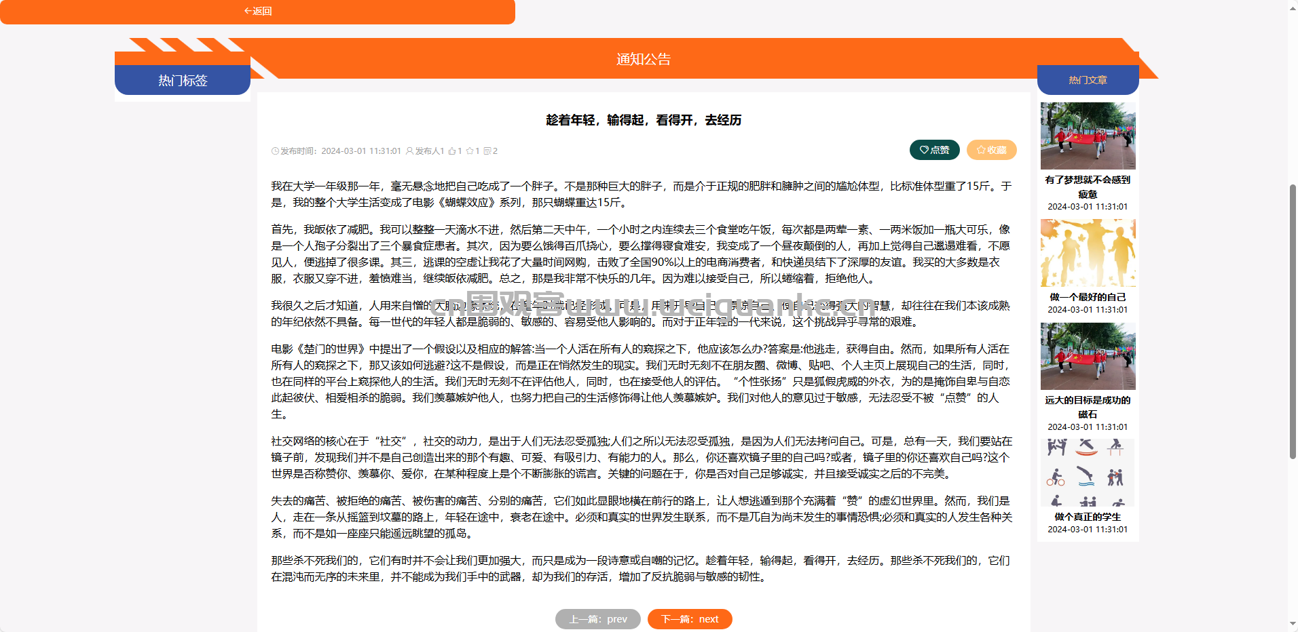Screen dimensions: 1298x632
Task: Go to next article 下一篇: next
Action: click(690, 619)
